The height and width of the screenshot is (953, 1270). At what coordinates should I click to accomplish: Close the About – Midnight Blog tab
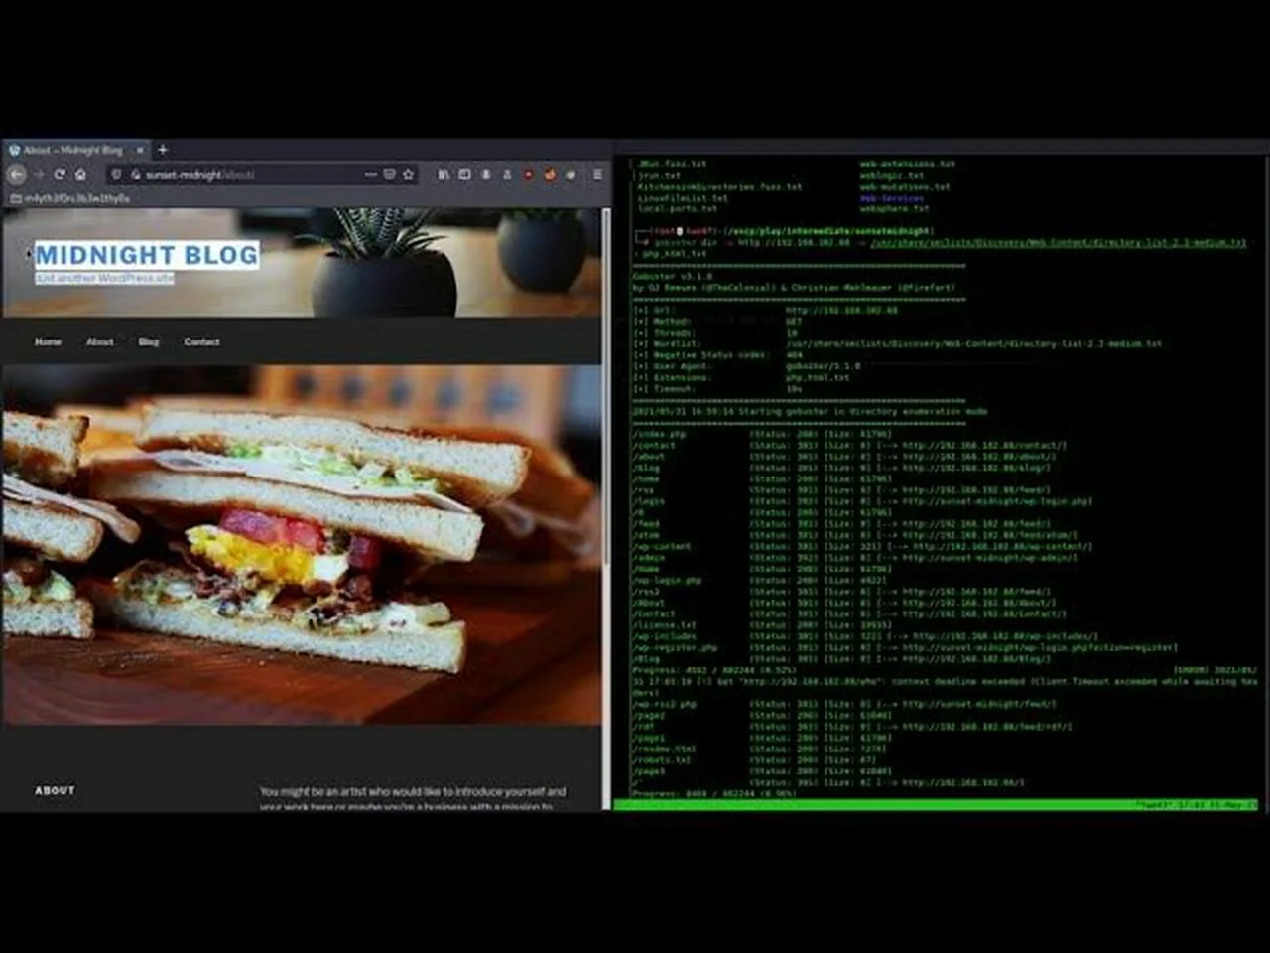tap(140, 150)
